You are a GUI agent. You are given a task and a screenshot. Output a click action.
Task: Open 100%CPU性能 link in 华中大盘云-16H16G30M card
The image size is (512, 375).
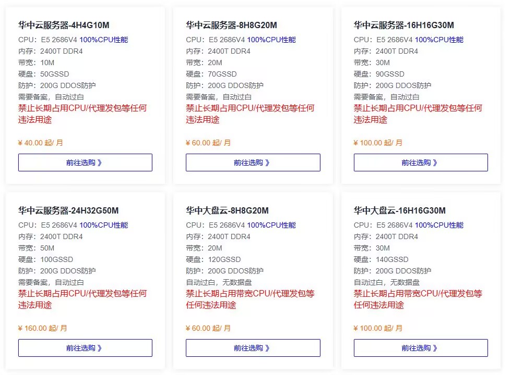pyautogui.click(x=439, y=225)
